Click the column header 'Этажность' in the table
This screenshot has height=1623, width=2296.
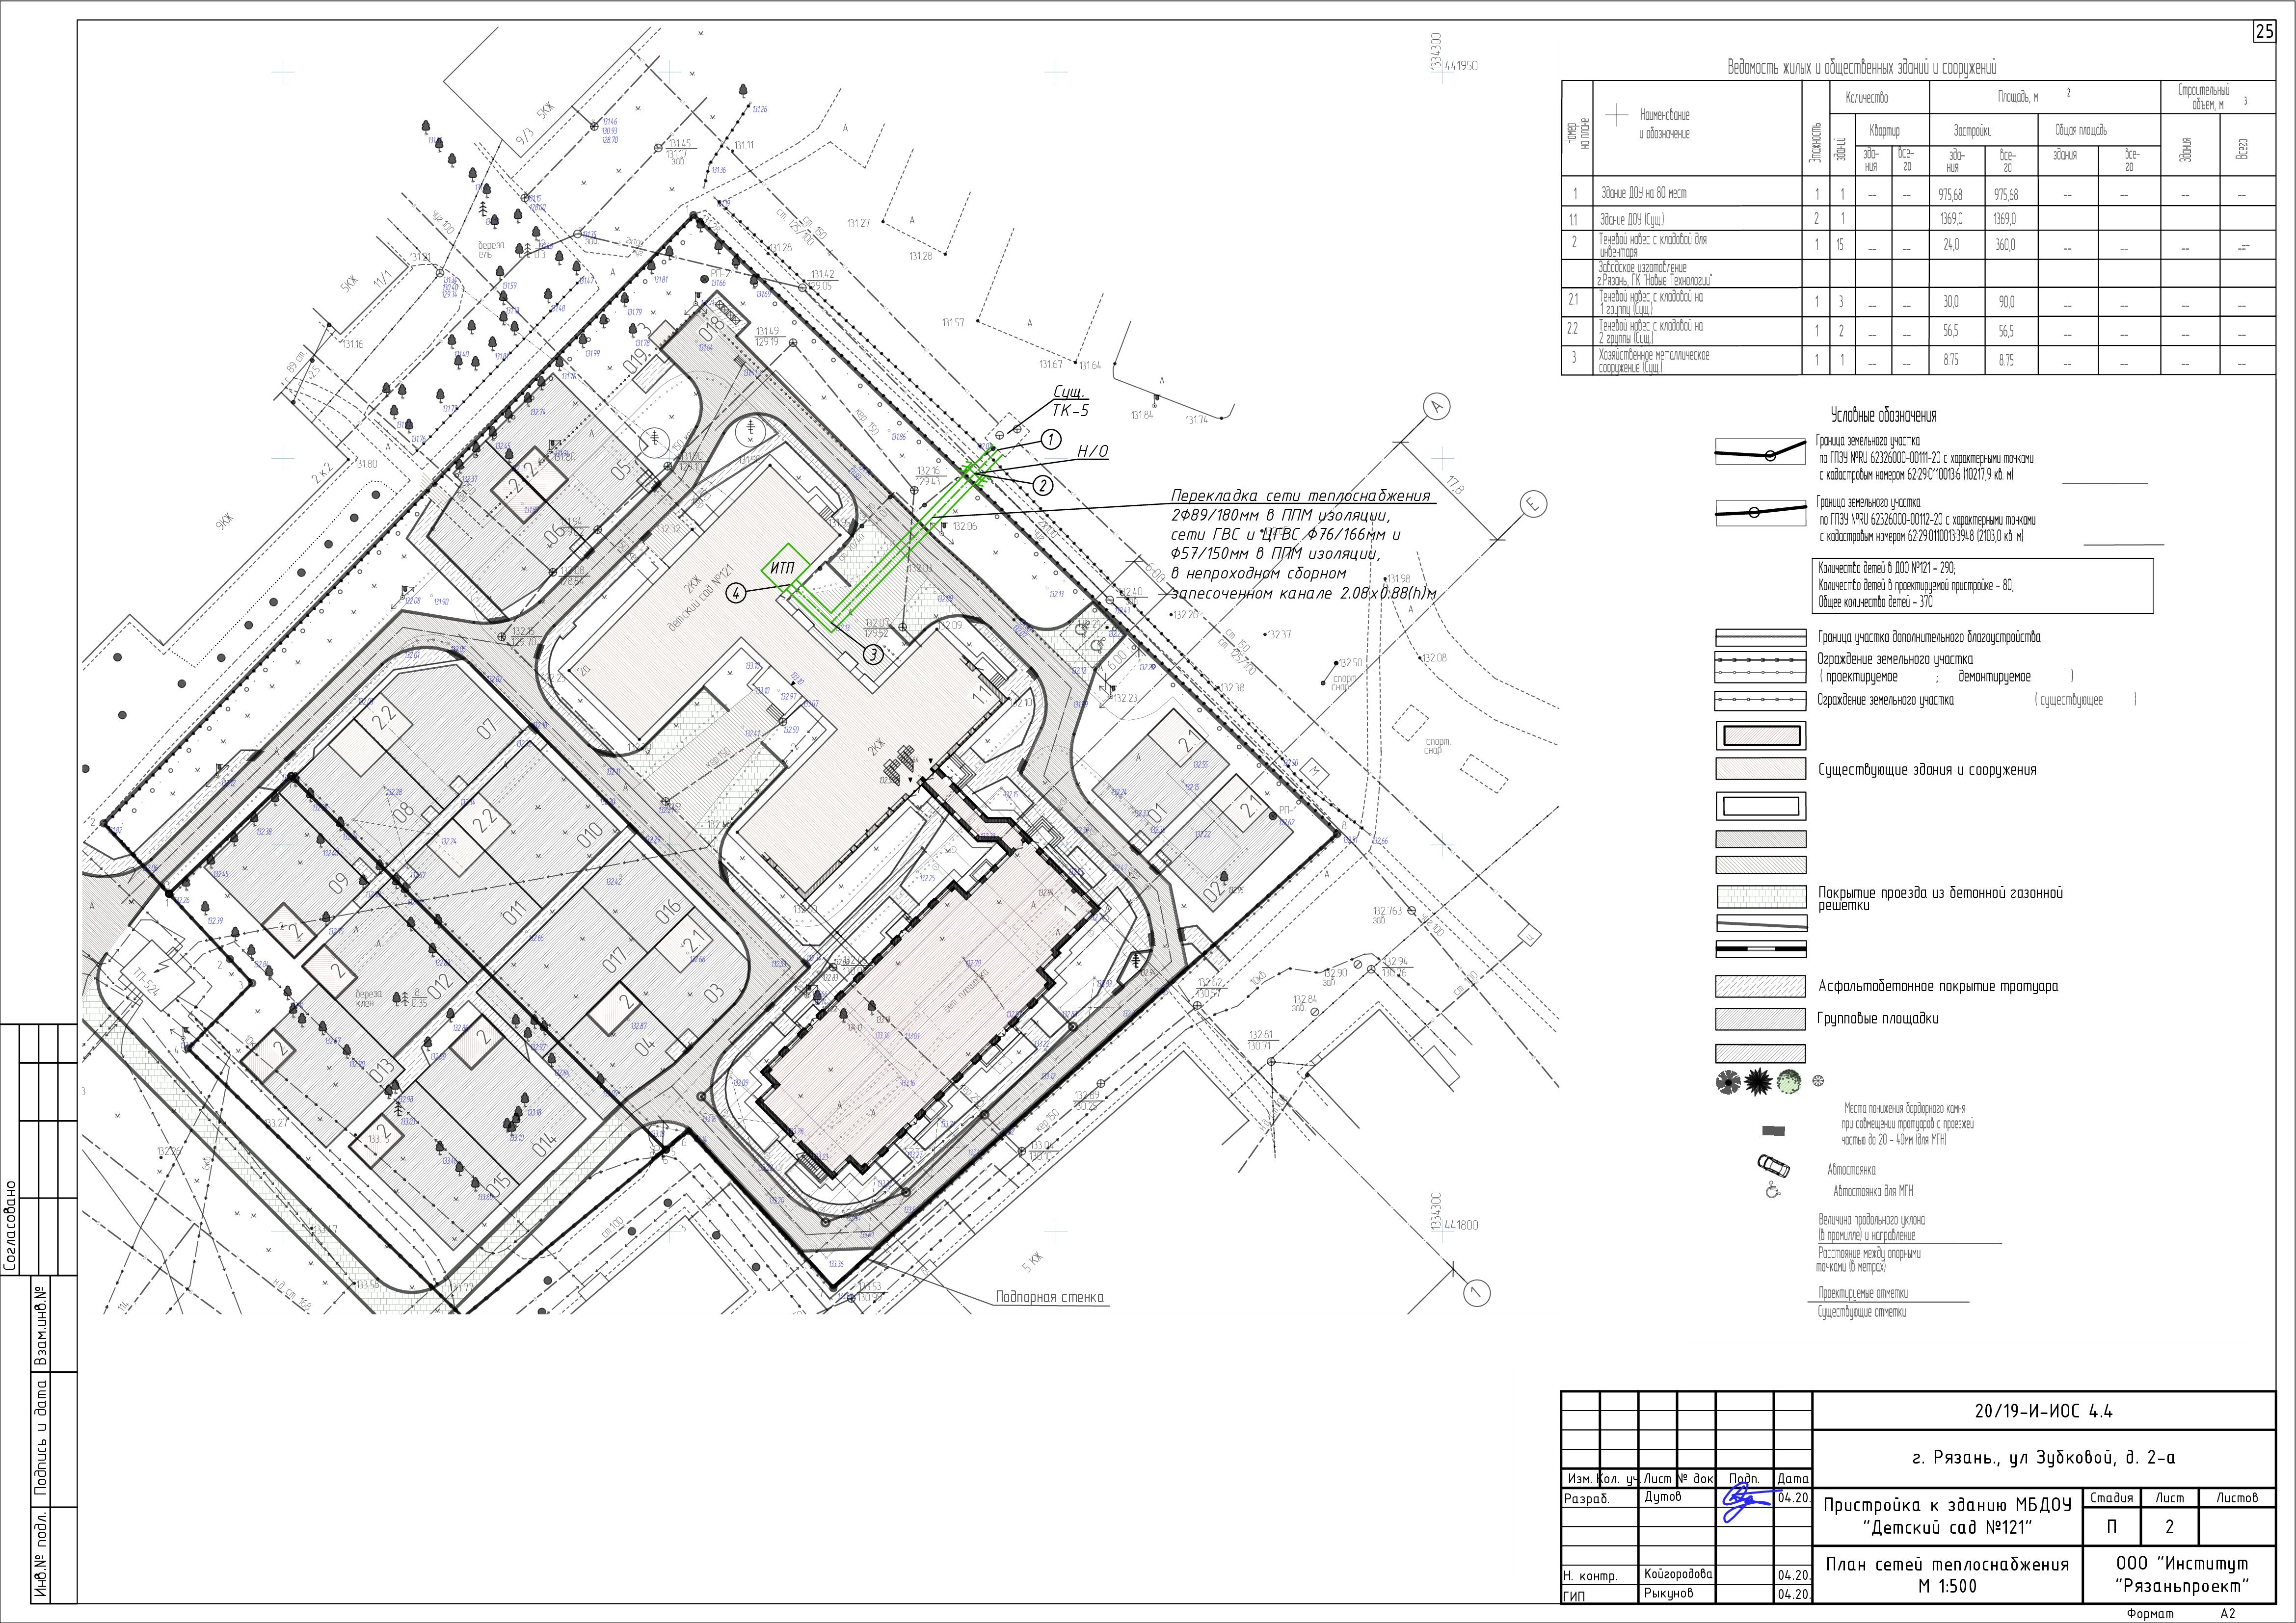tap(1815, 142)
